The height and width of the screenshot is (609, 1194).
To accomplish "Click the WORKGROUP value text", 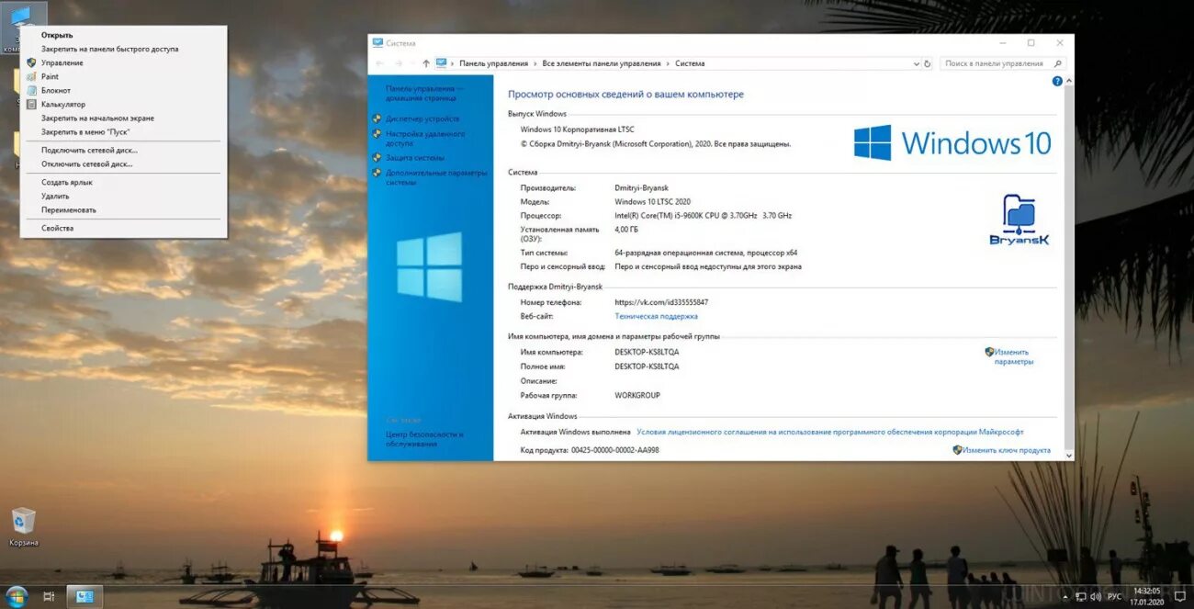I will point(637,395).
